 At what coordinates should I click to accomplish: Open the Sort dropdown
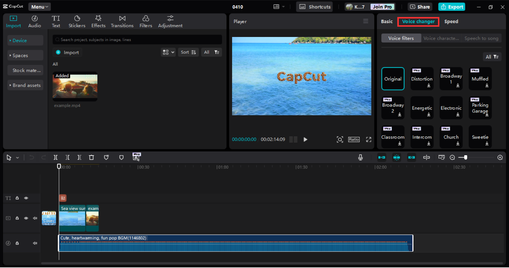(x=188, y=52)
